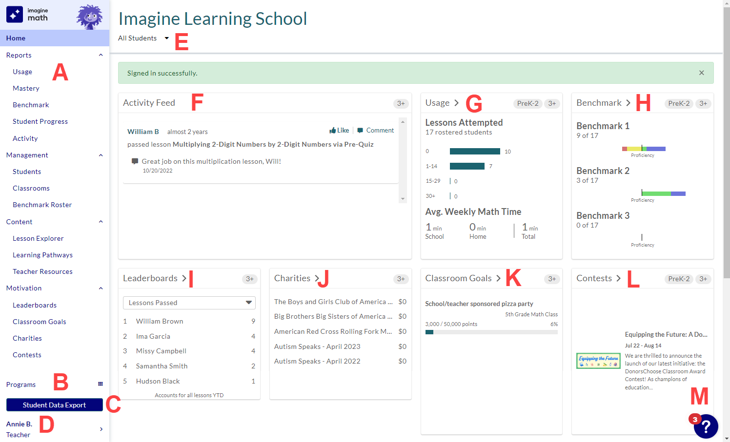Open the Classroom Goals card heading link
730x442 pixels.
click(x=463, y=278)
